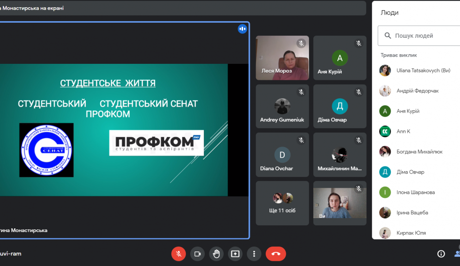Select Леся Мороз video tile
The width and height of the screenshot is (460, 266).
click(282, 58)
